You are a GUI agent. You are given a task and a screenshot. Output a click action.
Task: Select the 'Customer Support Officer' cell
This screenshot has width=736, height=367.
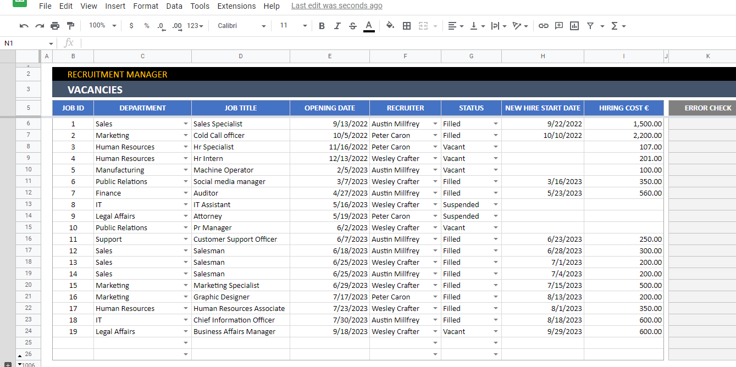(x=241, y=240)
